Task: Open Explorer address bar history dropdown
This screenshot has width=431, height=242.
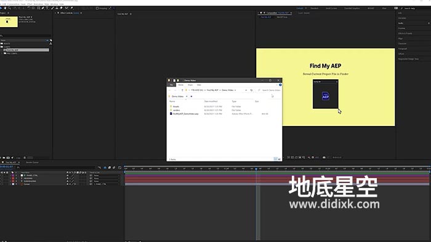Action: point(246,90)
